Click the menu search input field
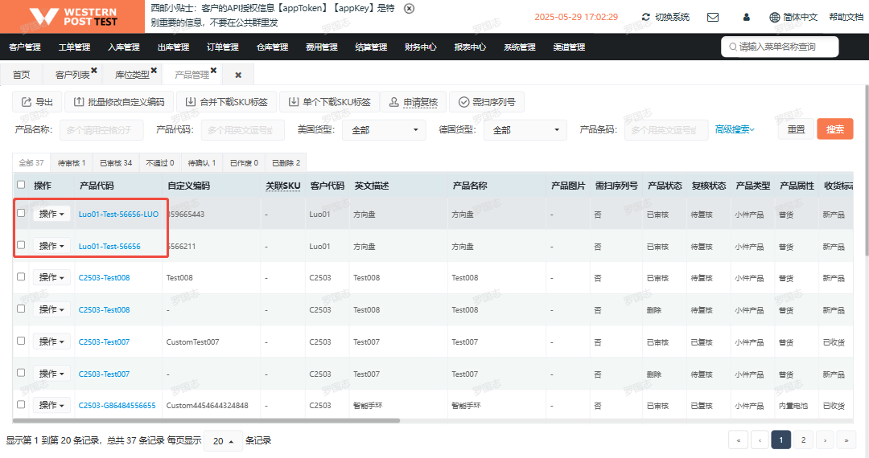Screen dimensions: 869x458 click(780, 47)
